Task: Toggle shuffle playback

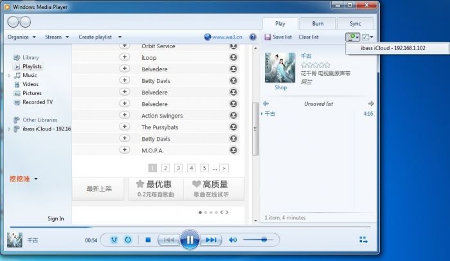Action: point(114,240)
